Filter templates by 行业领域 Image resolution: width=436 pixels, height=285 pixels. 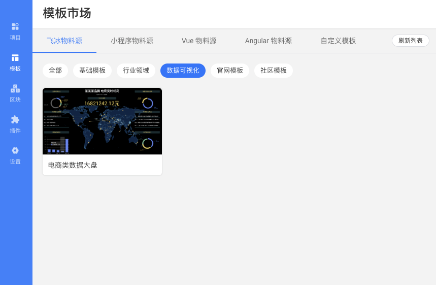[136, 71]
